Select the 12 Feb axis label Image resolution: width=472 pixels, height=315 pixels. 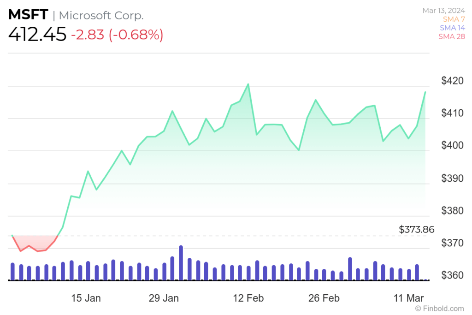pos(248,298)
